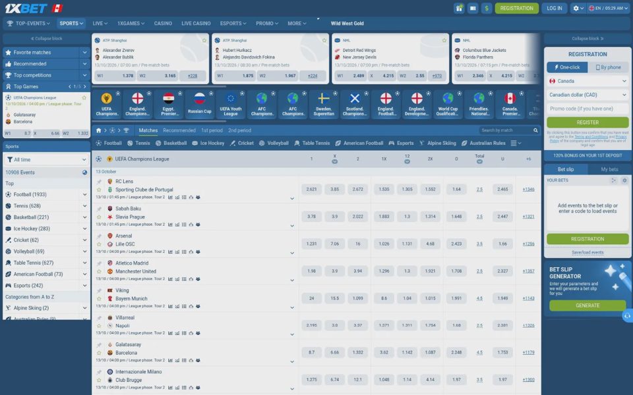Filter by Alpine Skiing in sports bar

pyautogui.click(x=437, y=143)
